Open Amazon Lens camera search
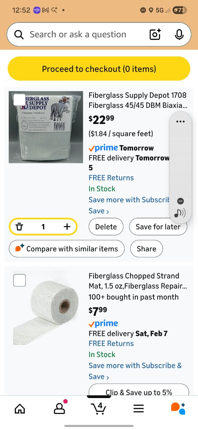Image resolution: width=198 pixels, height=430 pixels. click(154, 34)
